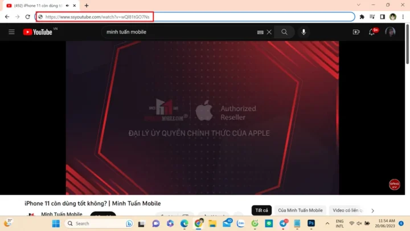Run the YouTube search magnifier button
Screen dimensions: 410x231
284,32
